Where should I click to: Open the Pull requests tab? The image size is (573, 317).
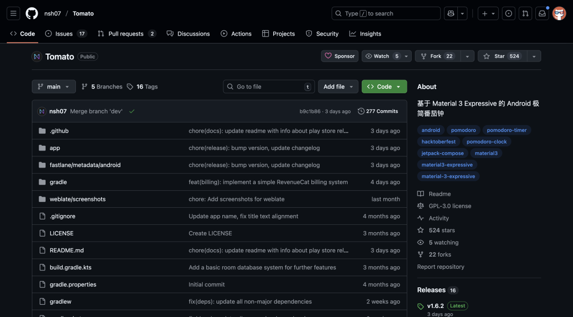[x=127, y=33]
